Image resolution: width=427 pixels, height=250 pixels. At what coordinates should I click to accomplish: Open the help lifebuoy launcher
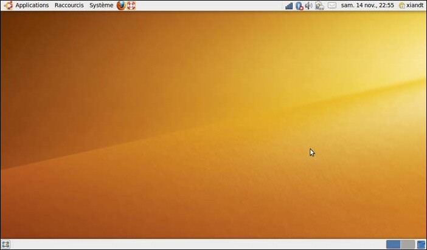(131, 5)
